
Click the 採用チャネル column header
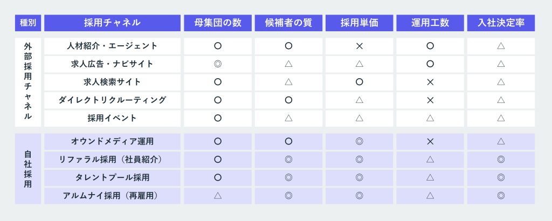pyautogui.click(x=112, y=23)
